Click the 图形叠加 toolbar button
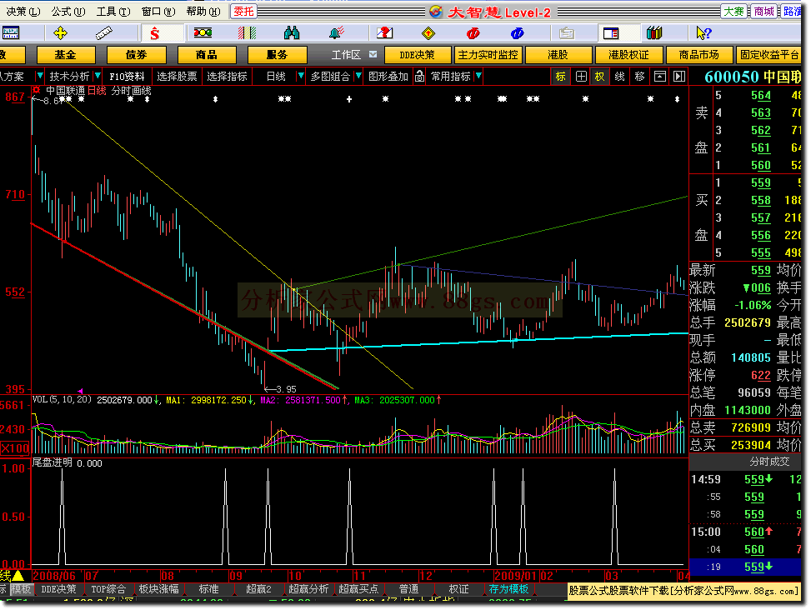Viewport: 811px width, 610px height. [388, 77]
